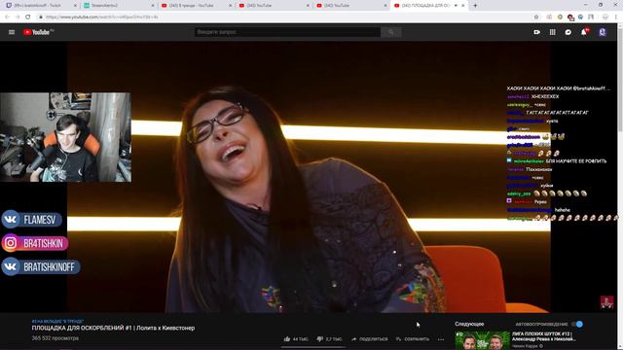The image size is (623, 350).
Task: Open the ЛИГА ПЛОХИХ ШУТОК #12 video title
Action: 543,336
